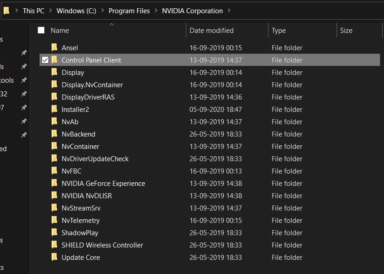The height and width of the screenshot is (274, 384).
Task: Click the Installer2 folder icon
Action: coord(54,109)
